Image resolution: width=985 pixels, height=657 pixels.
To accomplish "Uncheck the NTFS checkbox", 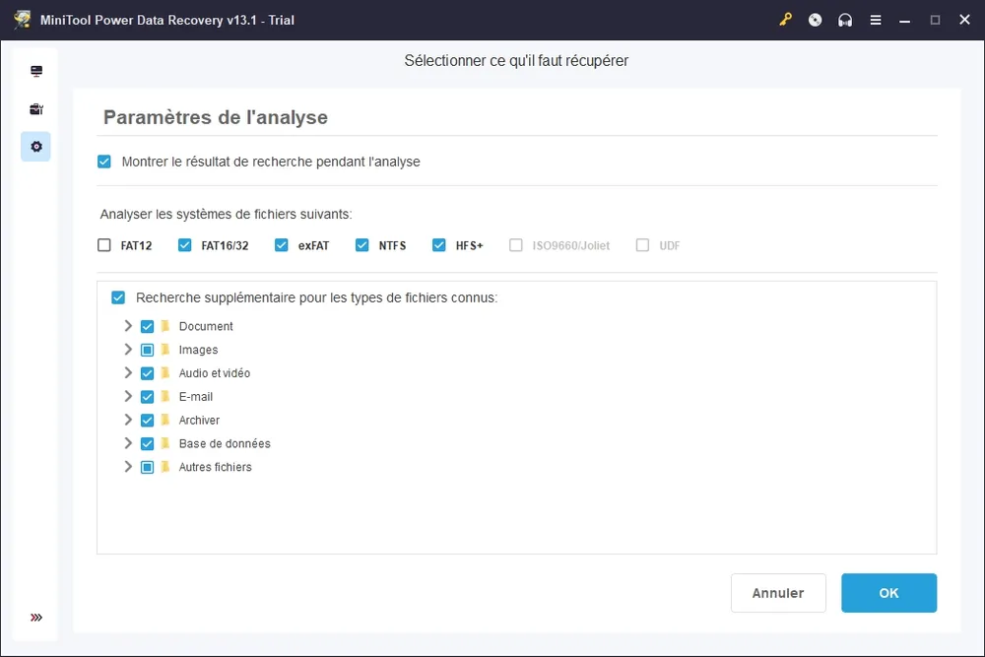I will (x=361, y=245).
